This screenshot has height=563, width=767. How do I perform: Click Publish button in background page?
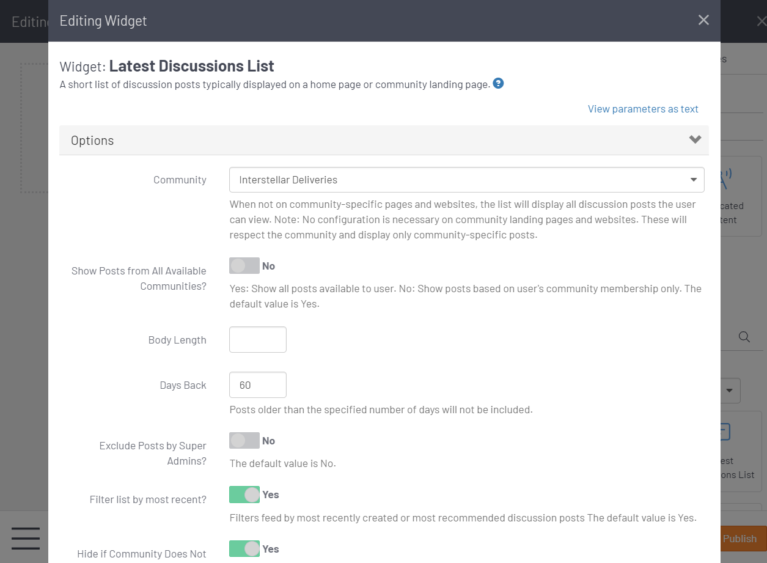(743, 539)
